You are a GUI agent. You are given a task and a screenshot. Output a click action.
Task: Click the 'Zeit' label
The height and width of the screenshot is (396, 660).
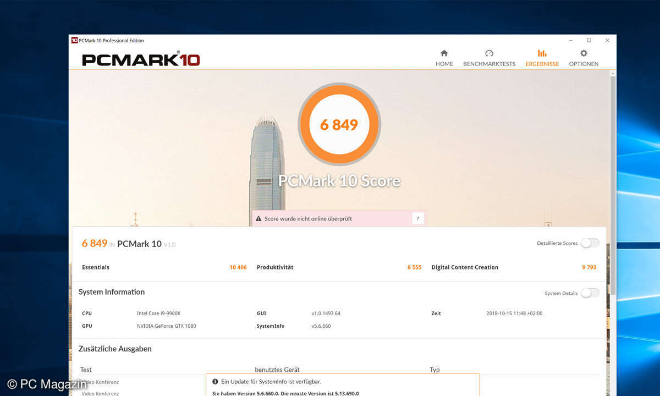436,313
